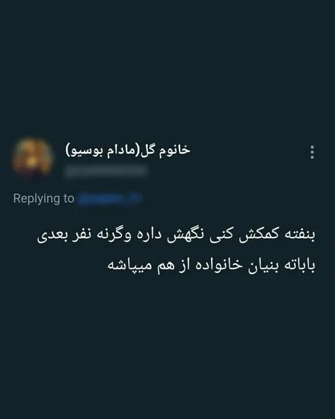Click the (مادام بوسیو) part of the name
The width and height of the screenshot is (335, 419).
point(103,151)
